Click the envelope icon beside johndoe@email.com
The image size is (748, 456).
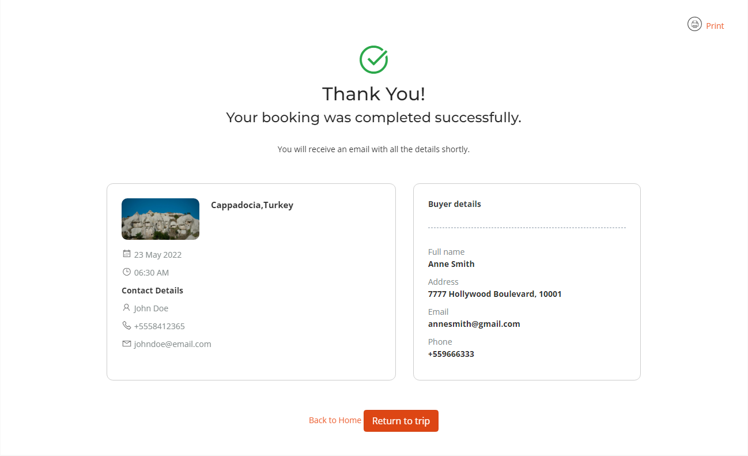click(x=127, y=344)
